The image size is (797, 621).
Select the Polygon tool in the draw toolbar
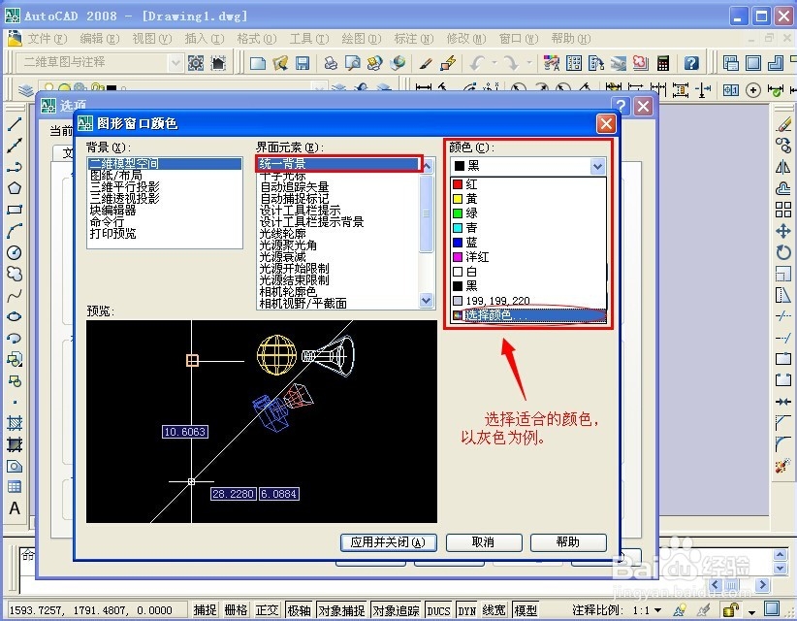pyautogui.click(x=15, y=187)
